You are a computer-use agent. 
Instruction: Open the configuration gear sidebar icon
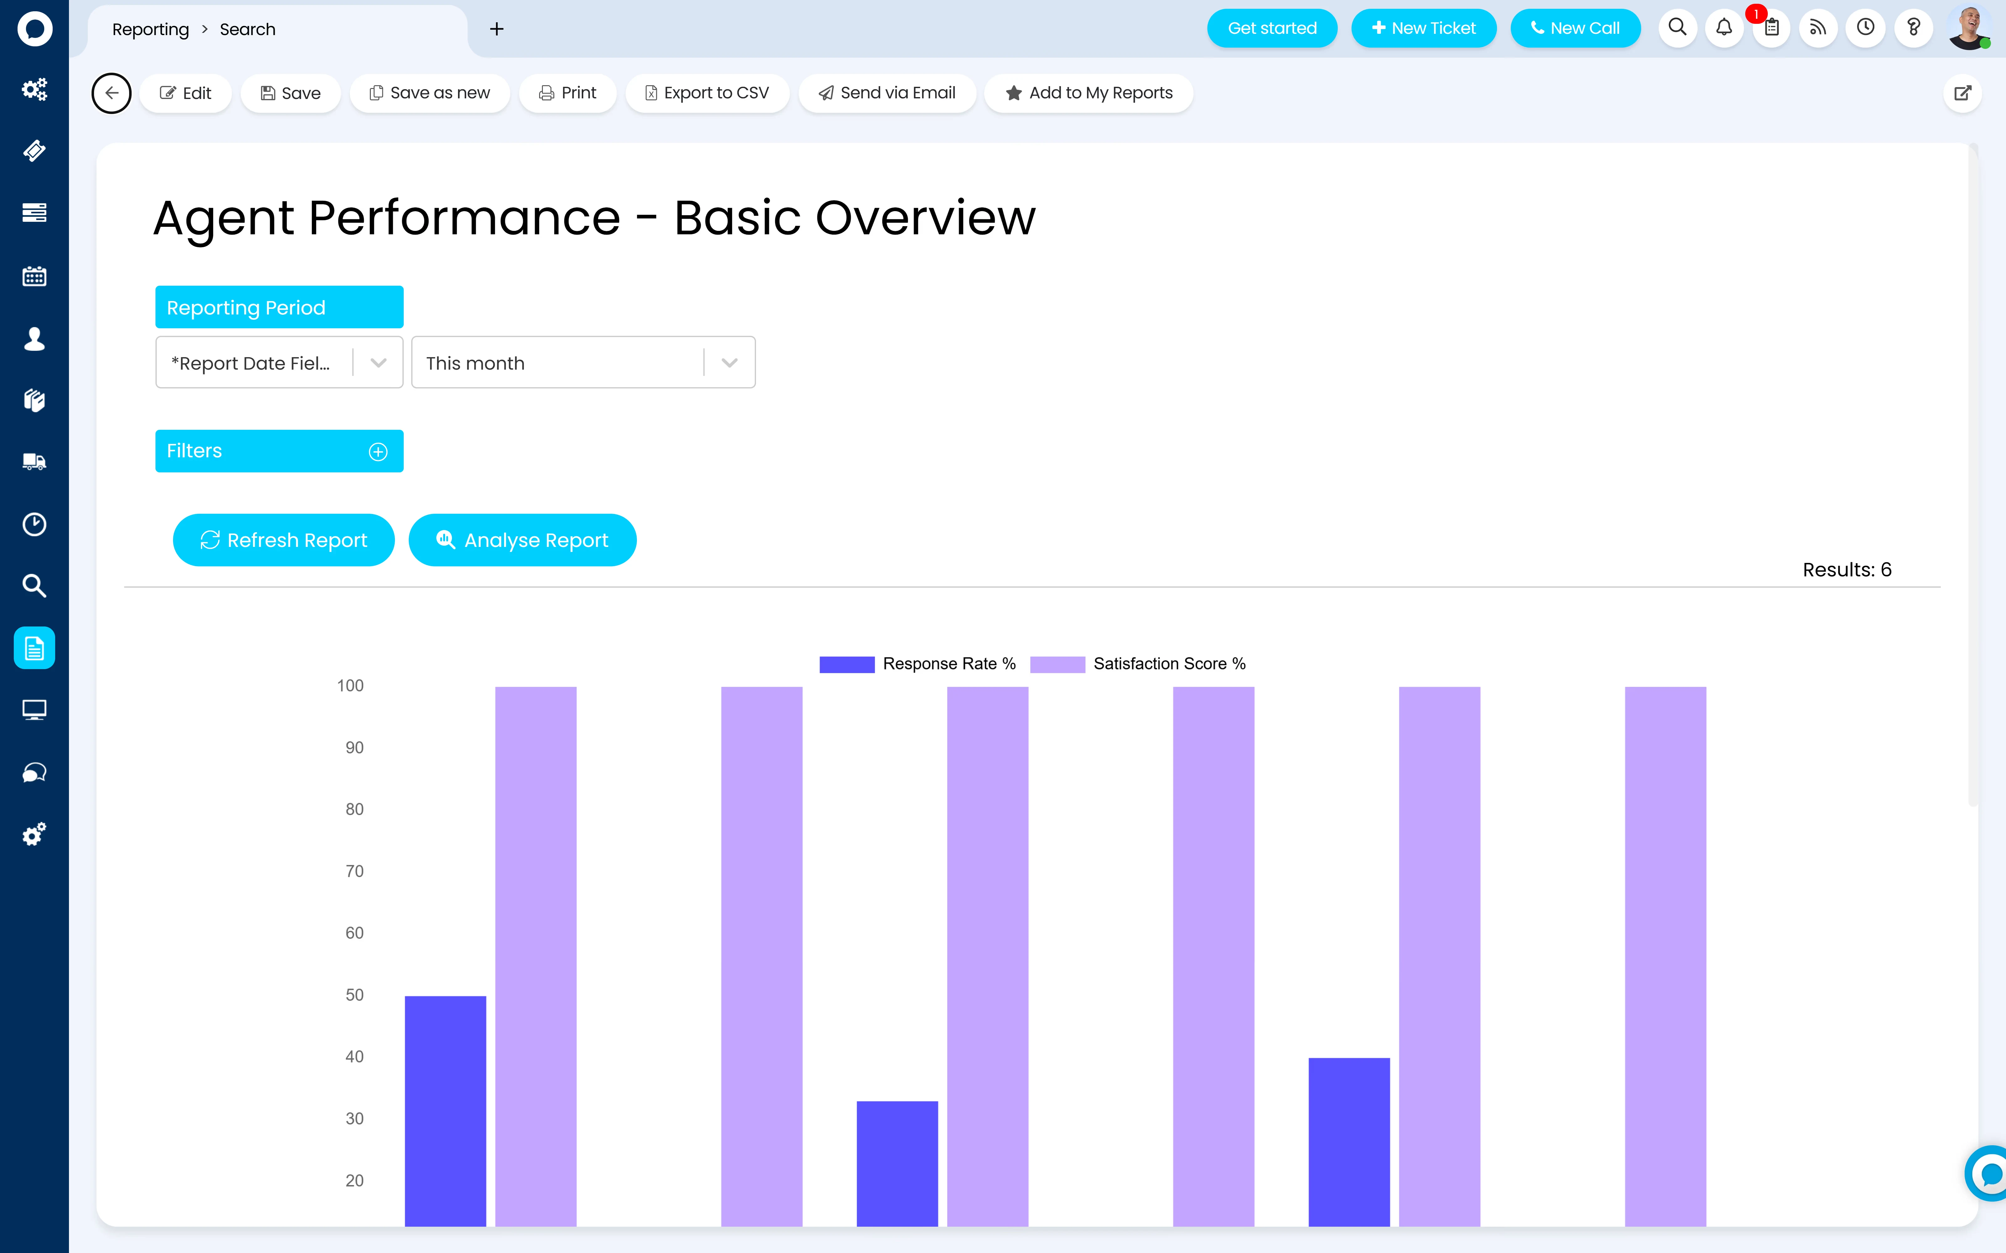(34, 834)
